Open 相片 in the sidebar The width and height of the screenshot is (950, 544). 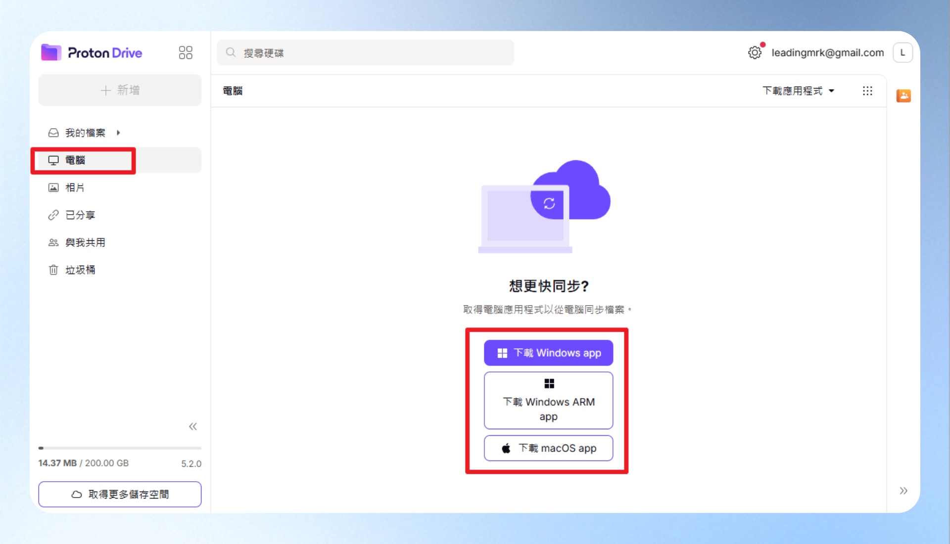coord(120,187)
